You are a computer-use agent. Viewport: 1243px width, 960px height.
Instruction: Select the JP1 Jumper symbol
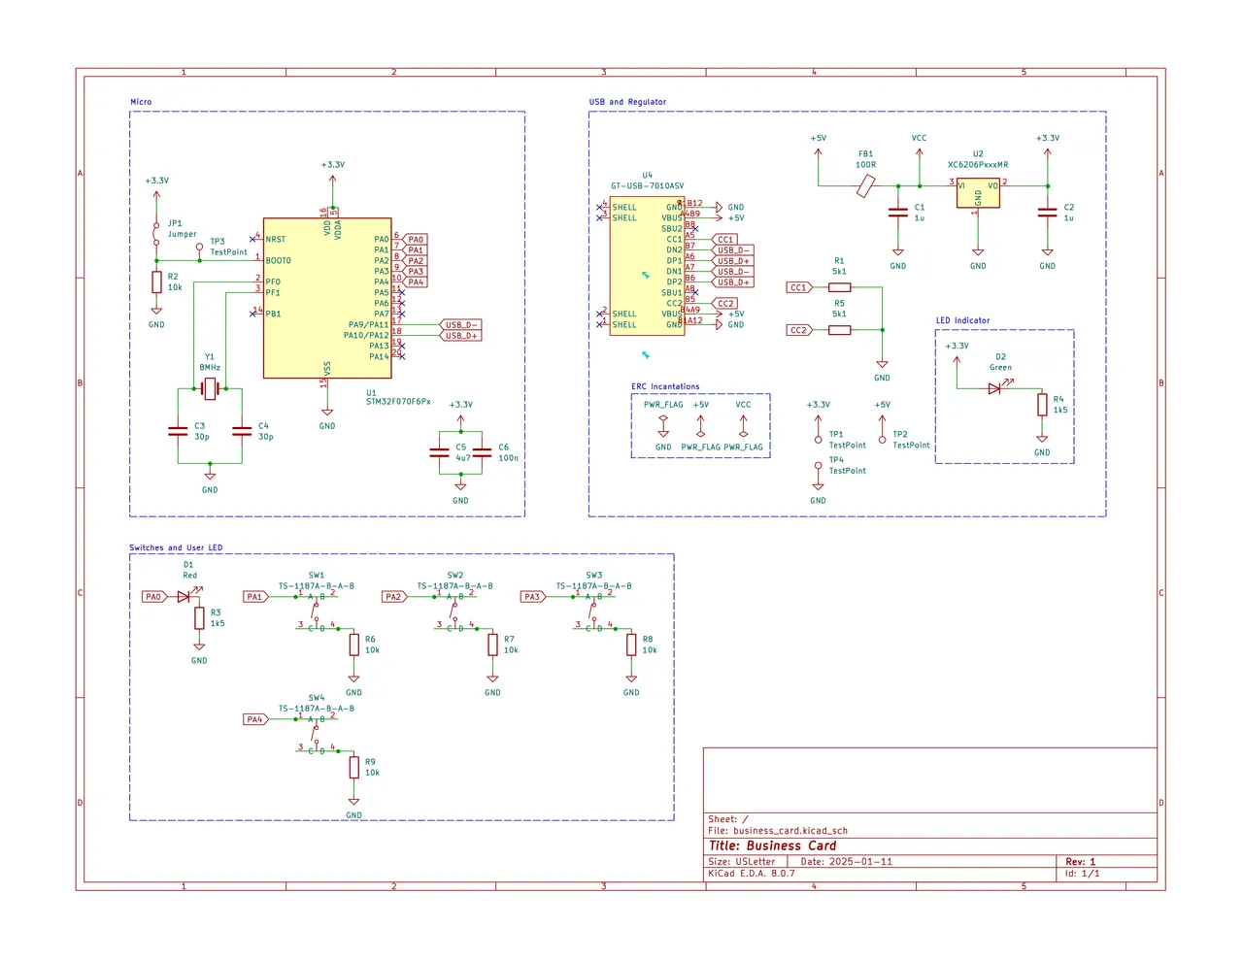pyautogui.click(x=156, y=233)
